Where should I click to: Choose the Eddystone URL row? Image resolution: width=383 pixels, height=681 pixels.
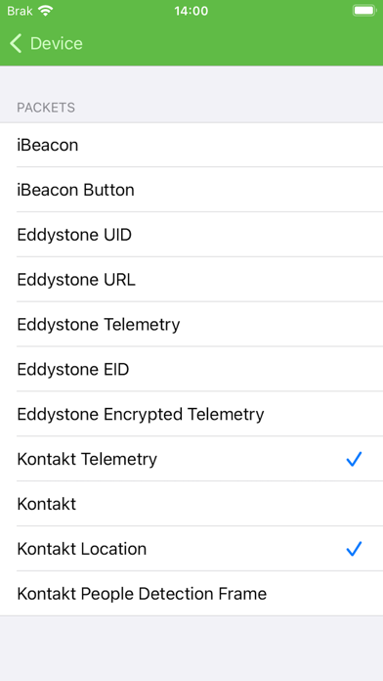[x=191, y=279]
